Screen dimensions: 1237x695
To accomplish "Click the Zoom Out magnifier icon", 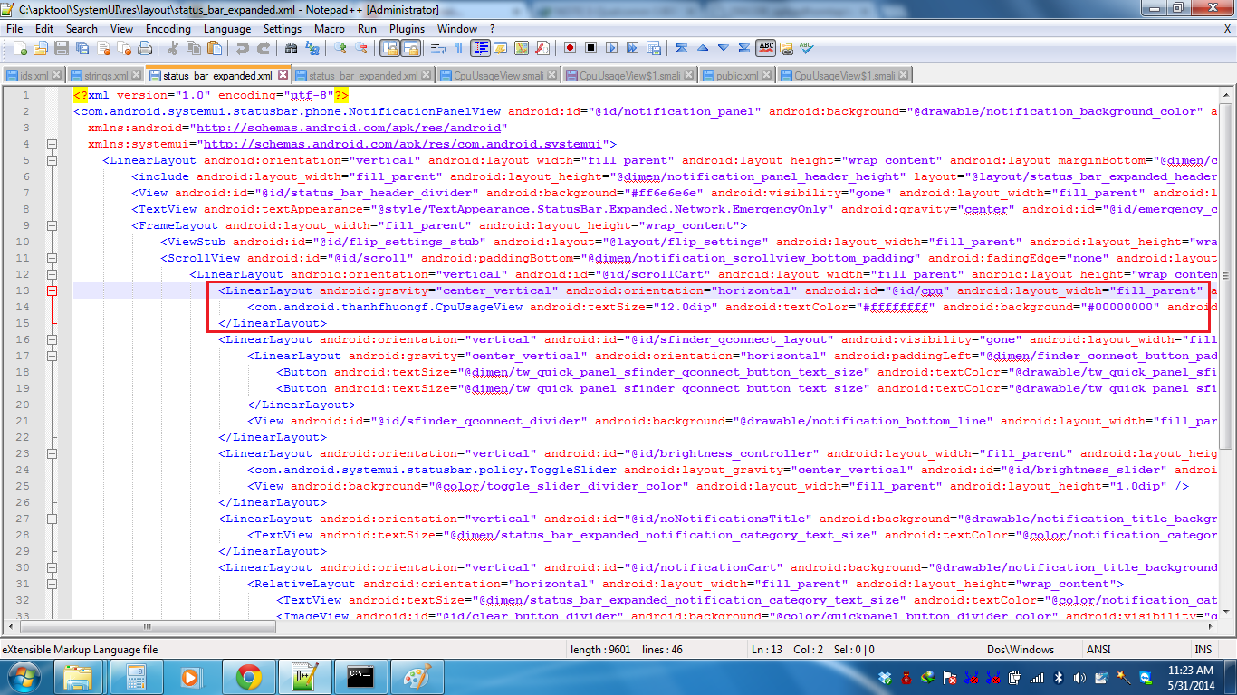I will pyautogui.click(x=361, y=48).
